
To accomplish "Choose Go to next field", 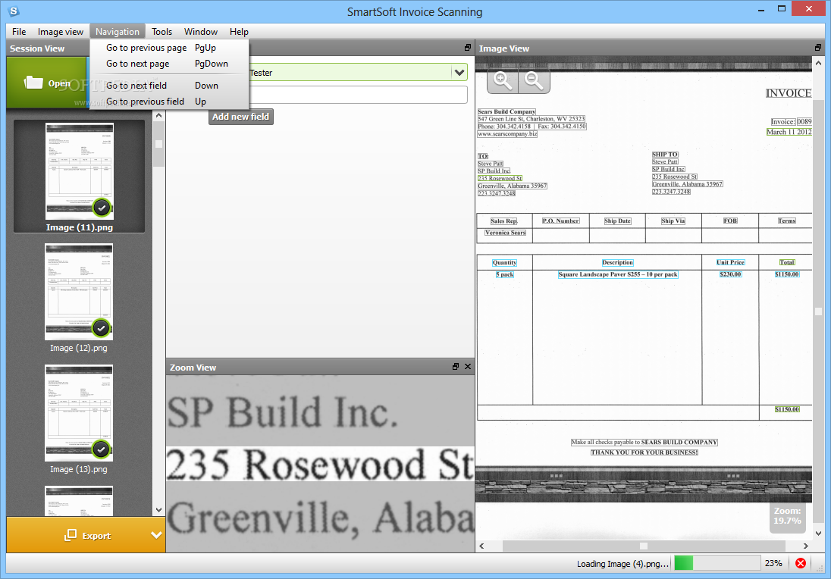I will [169, 86].
